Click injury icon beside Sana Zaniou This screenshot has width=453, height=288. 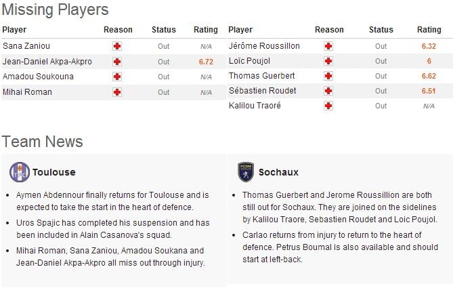(118, 46)
